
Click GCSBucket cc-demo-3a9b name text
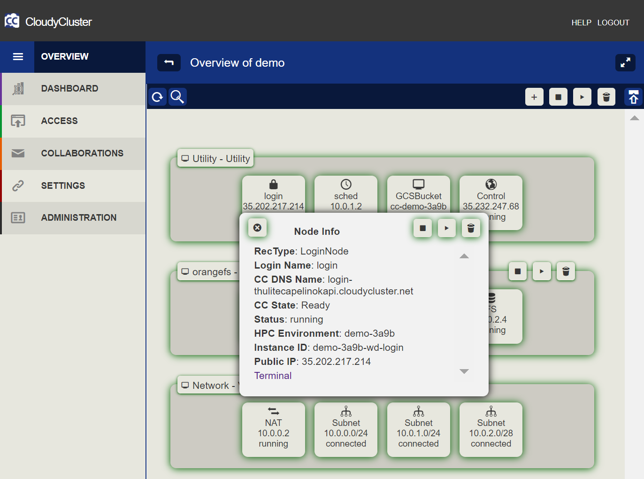pos(419,206)
